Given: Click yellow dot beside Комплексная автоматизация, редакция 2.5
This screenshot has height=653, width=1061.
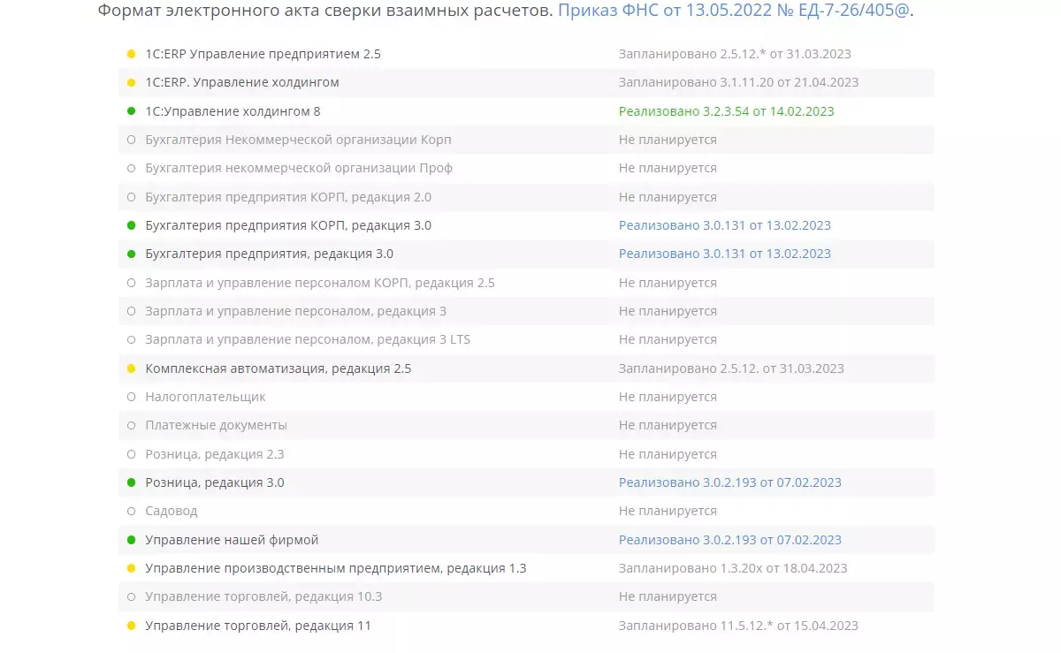Looking at the screenshot, I should coord(131,368).
